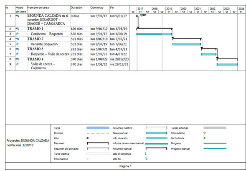Screen dimensions: 246x171
Task: Click the blue Tarea legend color bar
Action: pos(98,128)
